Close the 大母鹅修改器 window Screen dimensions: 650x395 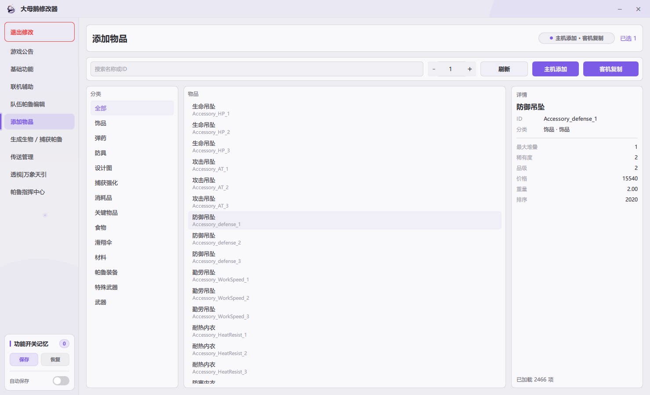pos(638,9)
